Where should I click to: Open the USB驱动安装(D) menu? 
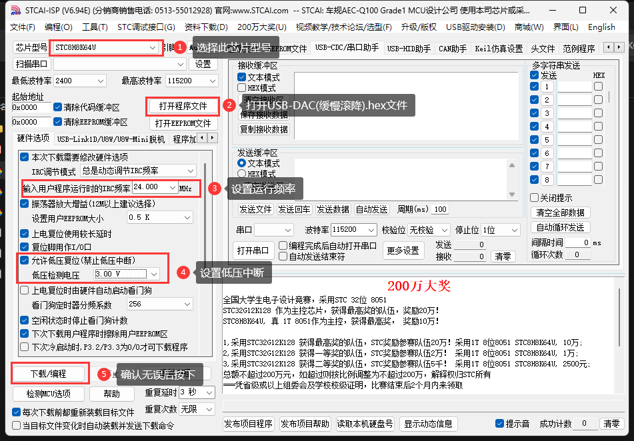[x=475, y=27]
